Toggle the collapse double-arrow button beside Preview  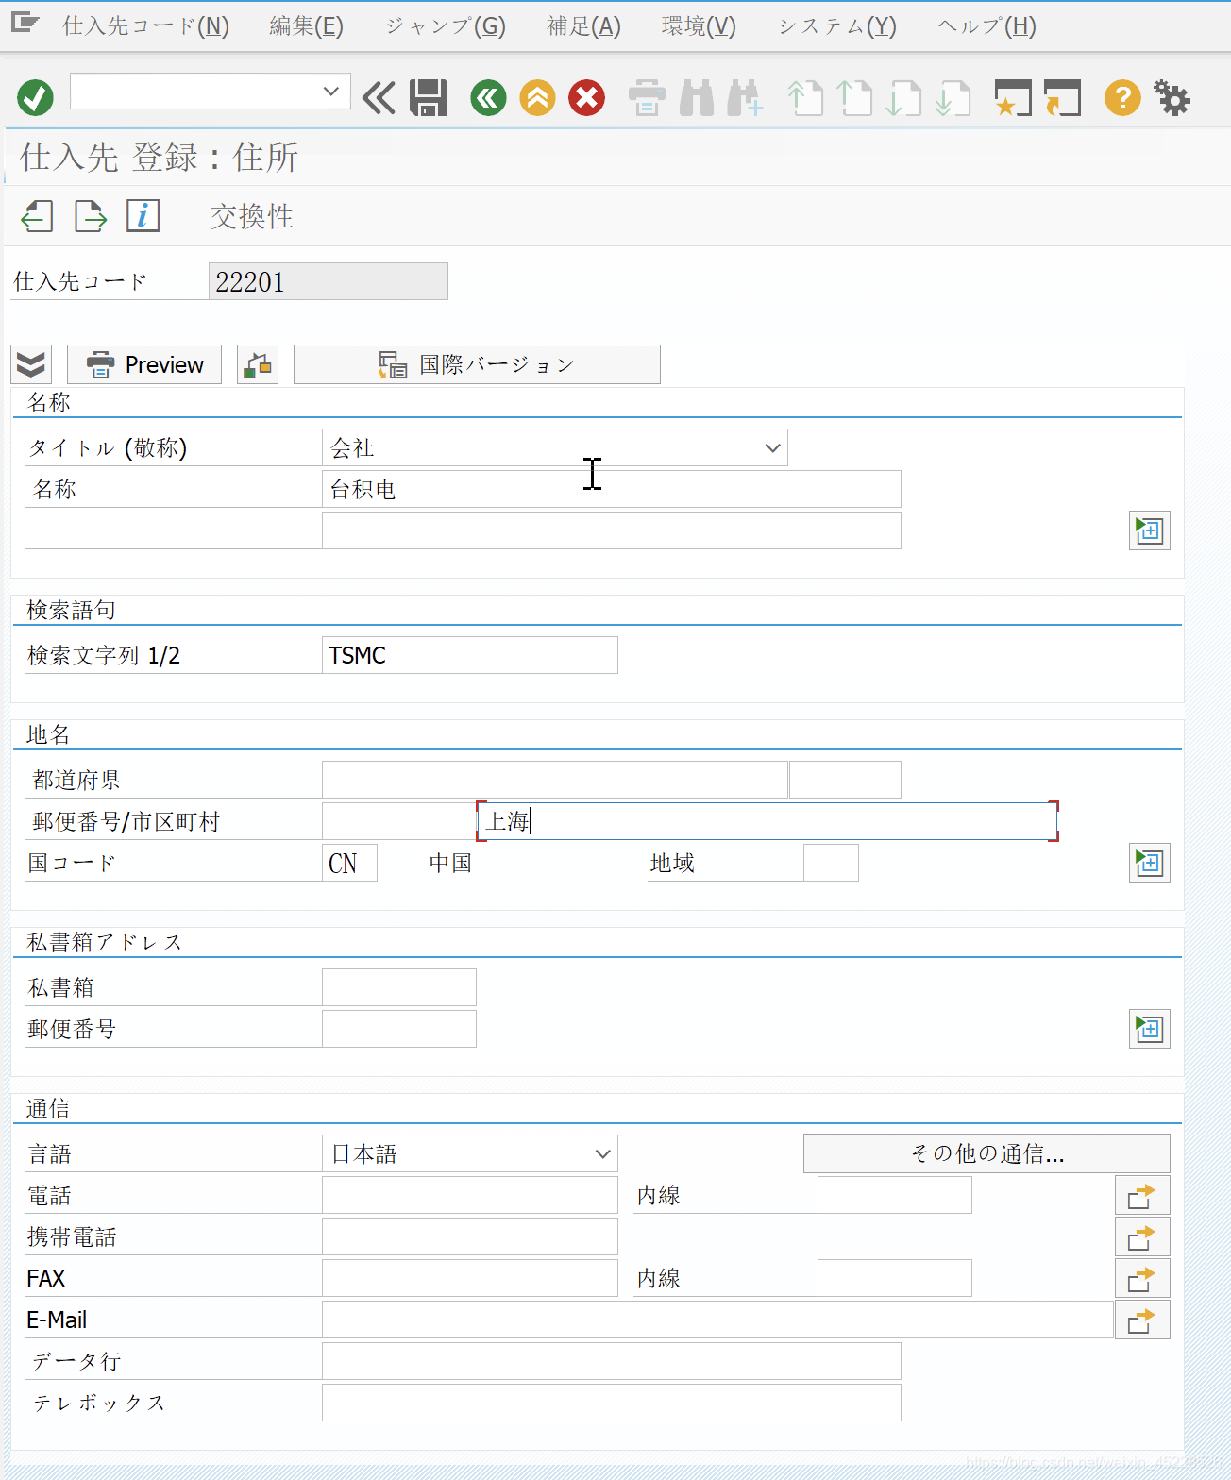31,364
